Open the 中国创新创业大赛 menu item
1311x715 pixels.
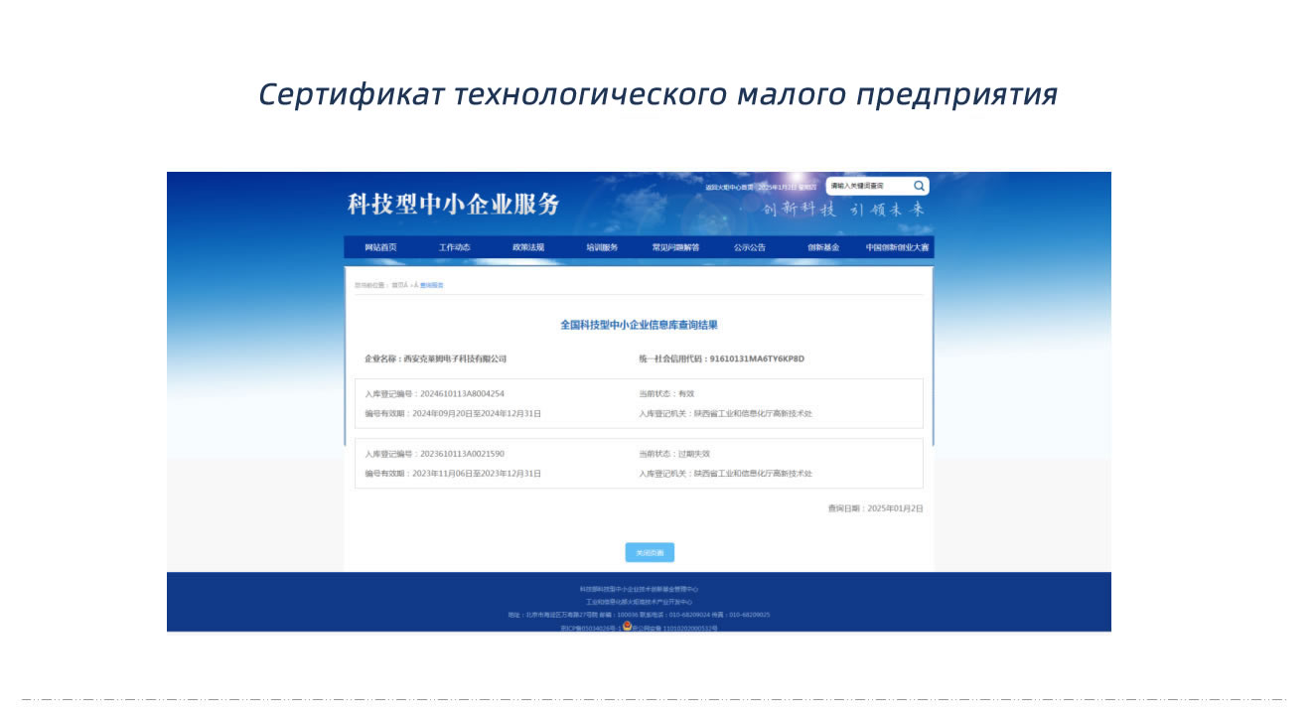[x=897, y=247]
